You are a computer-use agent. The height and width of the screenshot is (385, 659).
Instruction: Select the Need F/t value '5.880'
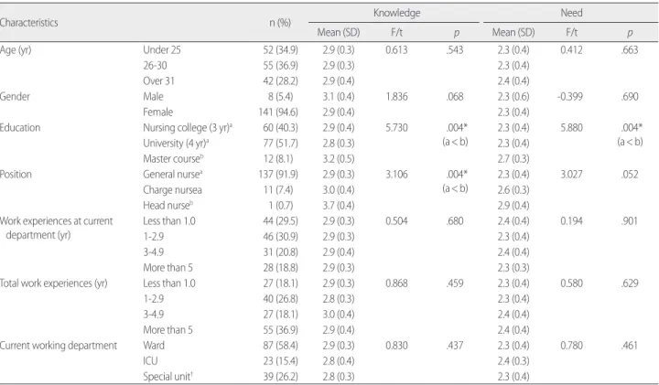[571, 128]
